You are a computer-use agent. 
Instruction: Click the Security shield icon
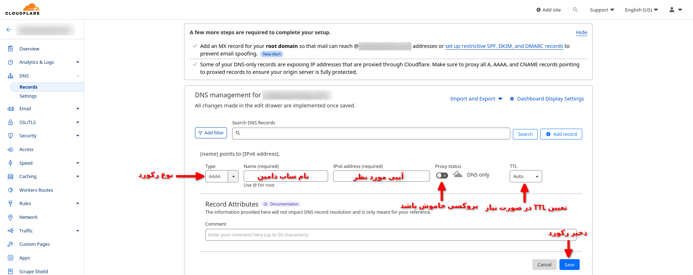tap(10, 136)
